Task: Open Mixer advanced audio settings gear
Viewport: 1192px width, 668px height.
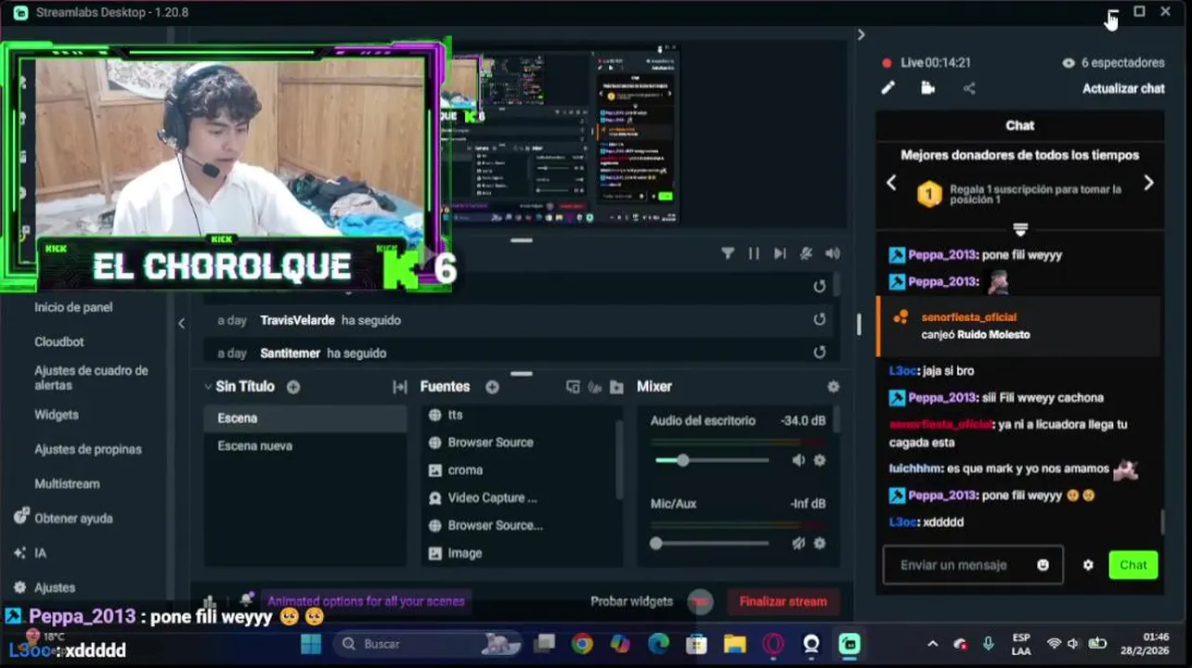Action: coord(833,387)
